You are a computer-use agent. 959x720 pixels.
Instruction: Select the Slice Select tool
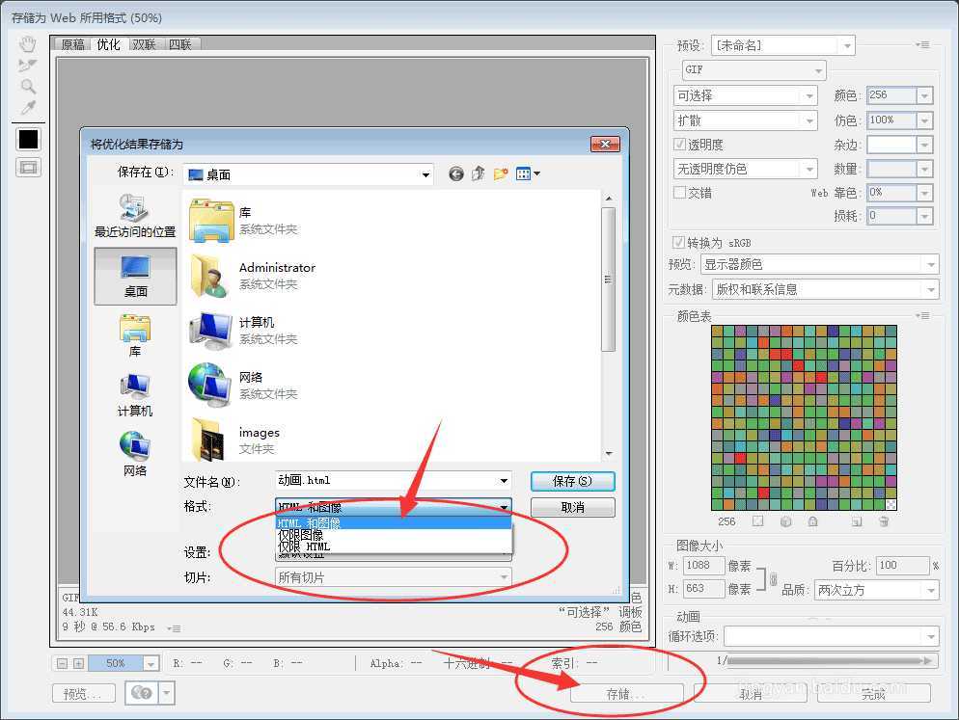pyautogui.click(x=27, y=65)
